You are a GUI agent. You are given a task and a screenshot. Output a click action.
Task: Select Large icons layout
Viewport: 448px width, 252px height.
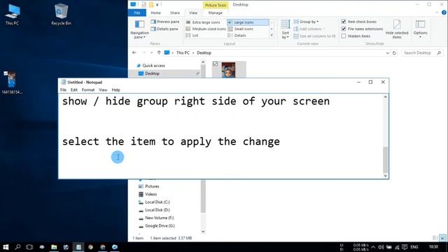(248, 22)
